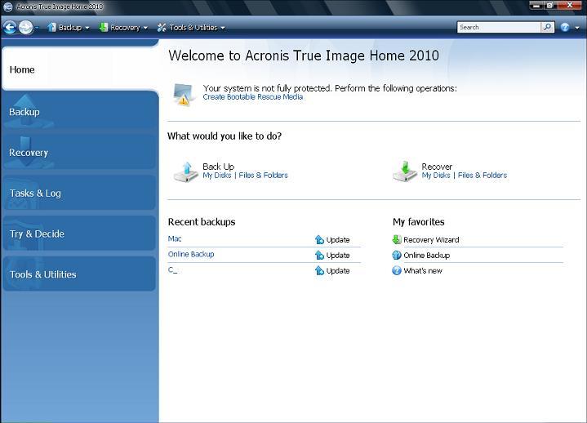Open the Tasks & Log sidebar section

pos(79,194)
